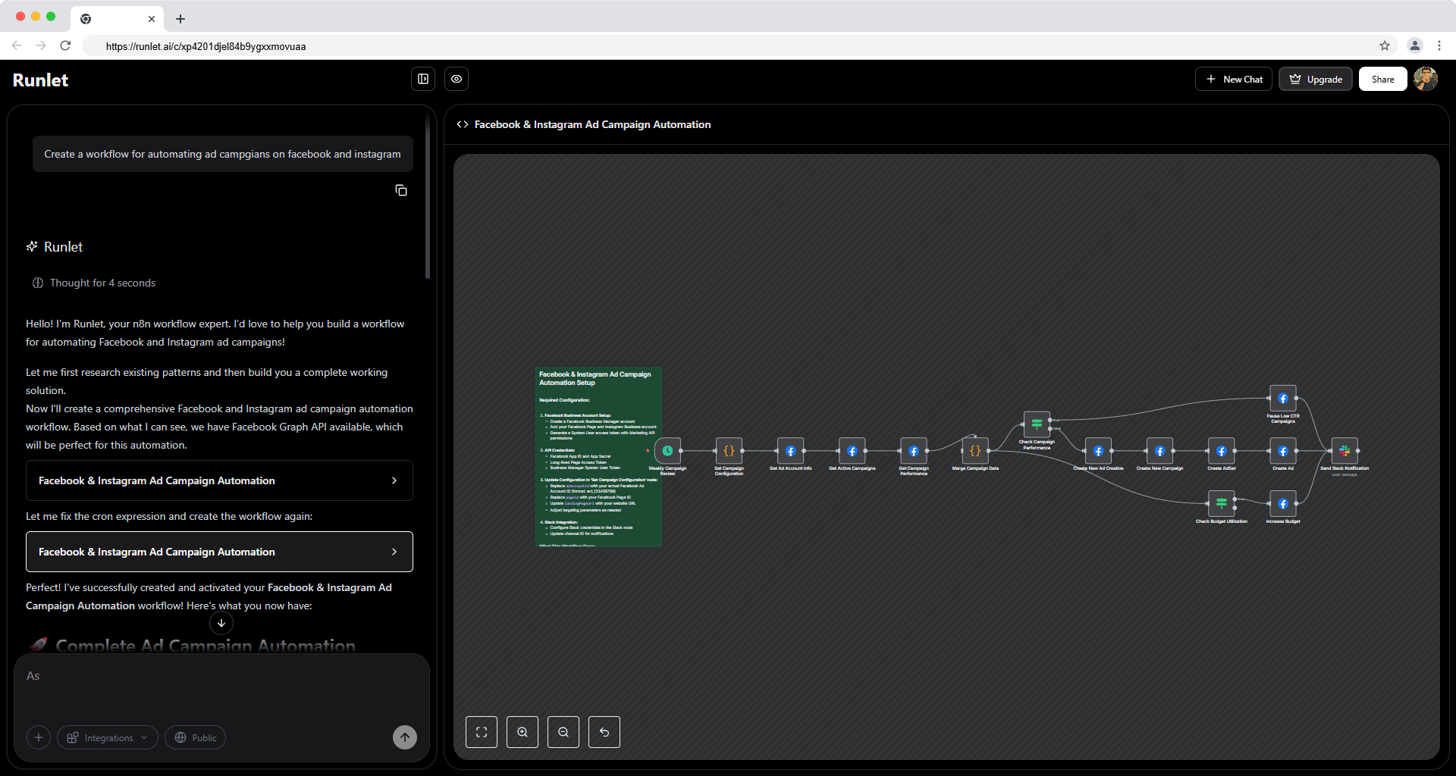Expand the Thought for 4 seconds section
Screen dimensions: 1456x776
(94, 283)
